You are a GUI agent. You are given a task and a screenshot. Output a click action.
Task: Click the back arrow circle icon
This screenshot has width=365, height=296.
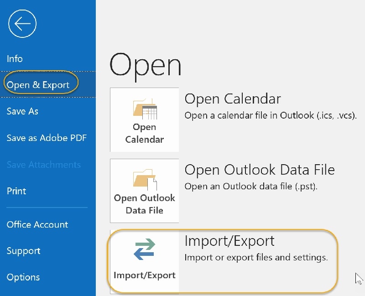(x=22, y=24)
